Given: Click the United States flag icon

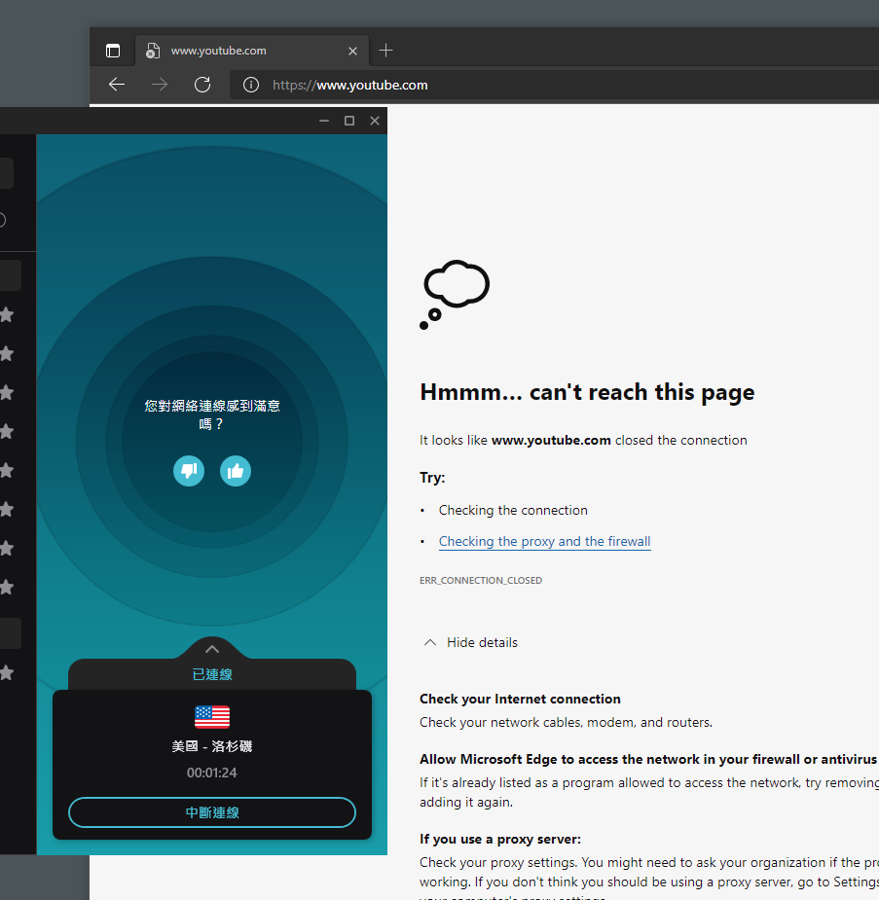Looking at the screenshot, I should (212, 717).
